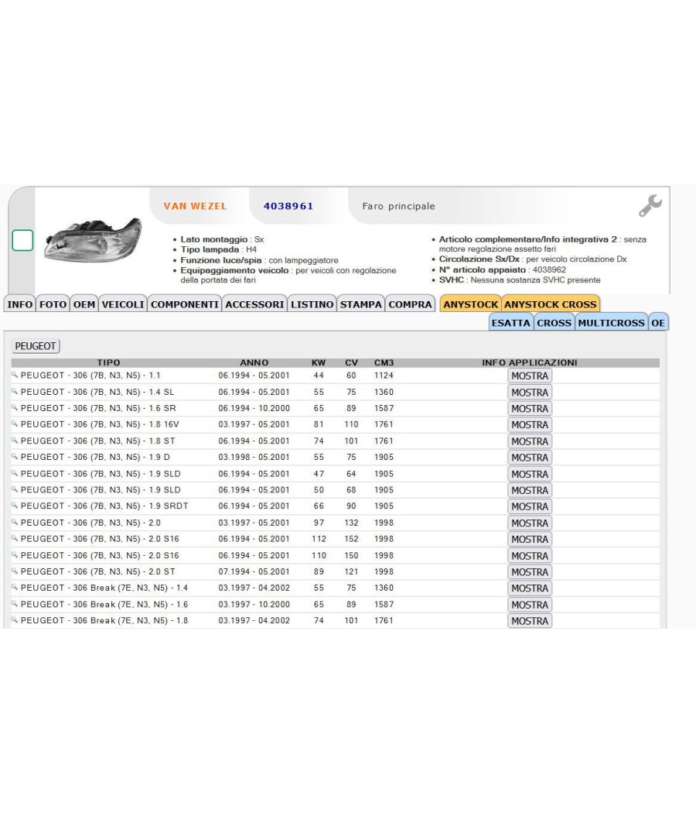Click magnifier icon for 1.9 SLD 50kW row
The image size is (696, 813).
pyautogui.click(x=15, y=489)
